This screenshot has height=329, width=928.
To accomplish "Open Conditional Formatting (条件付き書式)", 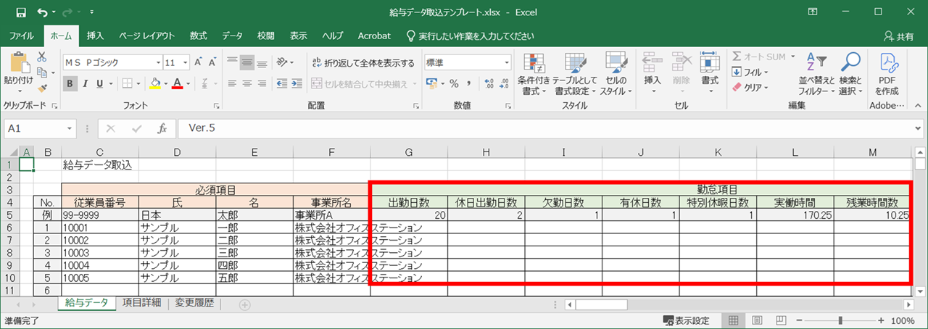I will coord(534,74).
